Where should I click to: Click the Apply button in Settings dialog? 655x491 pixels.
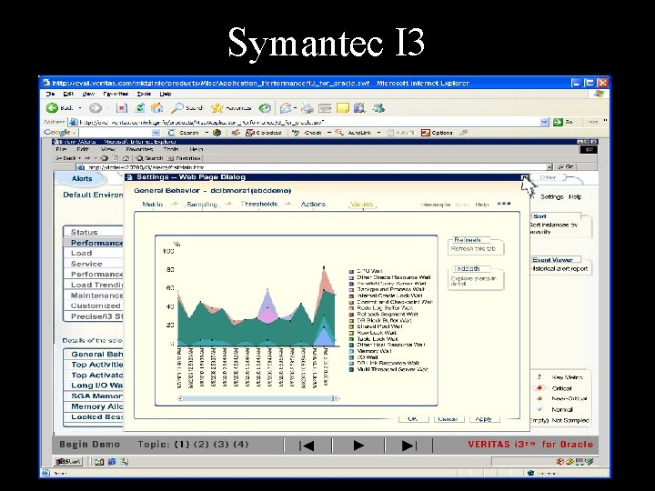pos(484,419)
